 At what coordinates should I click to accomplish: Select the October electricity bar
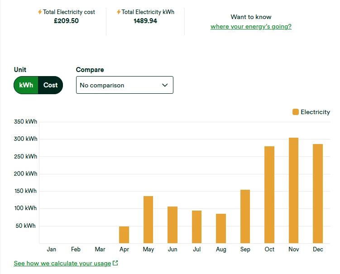269,195
